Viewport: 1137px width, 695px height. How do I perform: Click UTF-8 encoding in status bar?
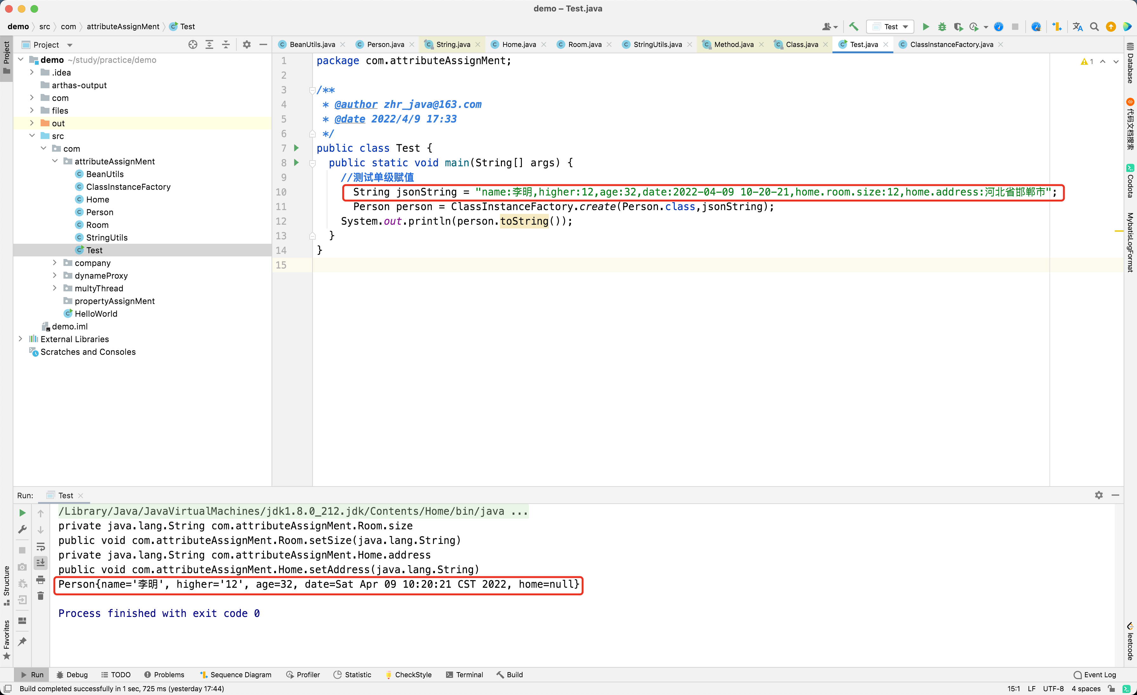tap(1053, 689)
